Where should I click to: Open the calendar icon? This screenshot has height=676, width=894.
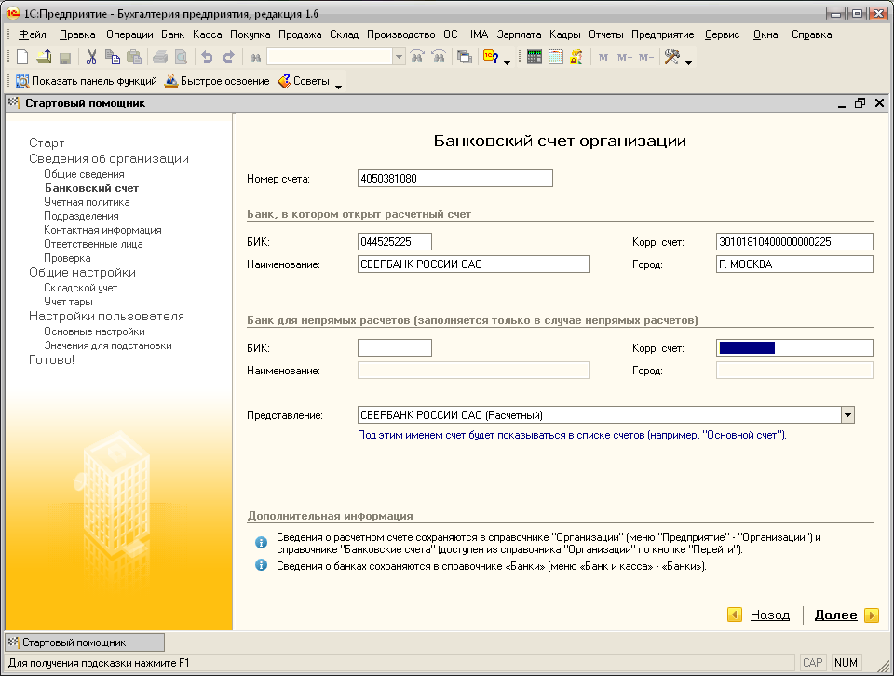point(555,57)
